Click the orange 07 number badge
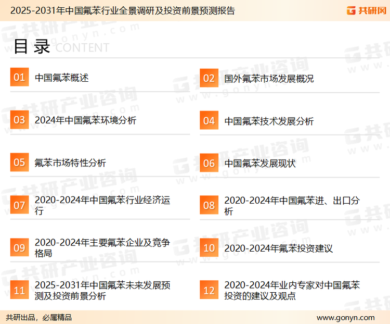Viewport: 390px width, 324px height. click(19, 205)
